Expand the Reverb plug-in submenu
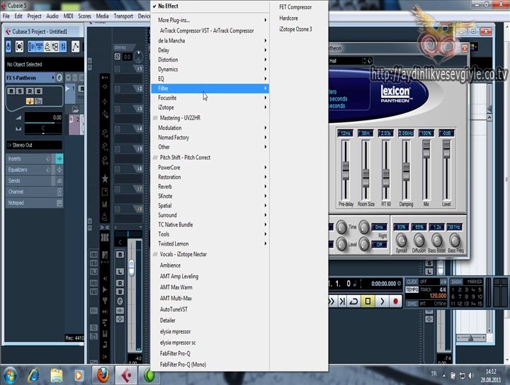Image resolution: width=510 pixels, height=385 pixels. [x=210, y=187]
